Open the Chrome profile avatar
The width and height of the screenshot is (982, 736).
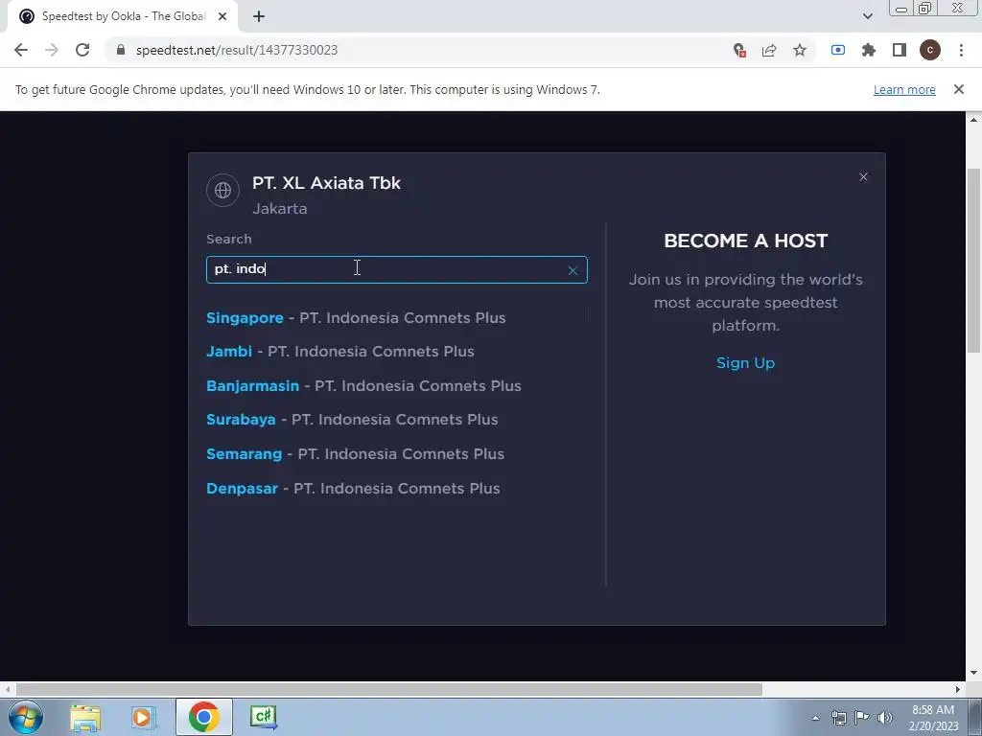coord(930,50)
